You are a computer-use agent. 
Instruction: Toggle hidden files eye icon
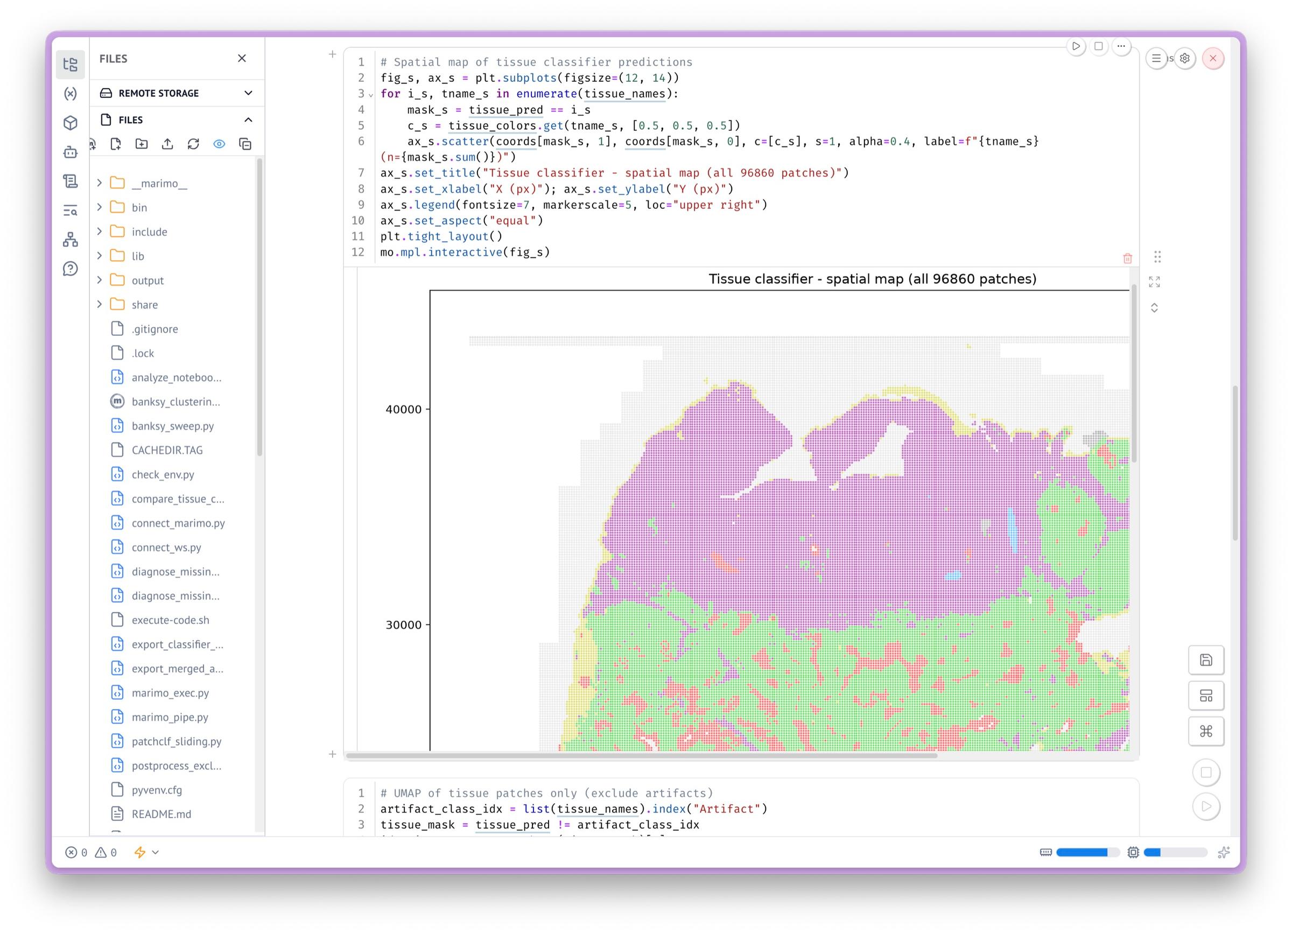pos(219,144)
